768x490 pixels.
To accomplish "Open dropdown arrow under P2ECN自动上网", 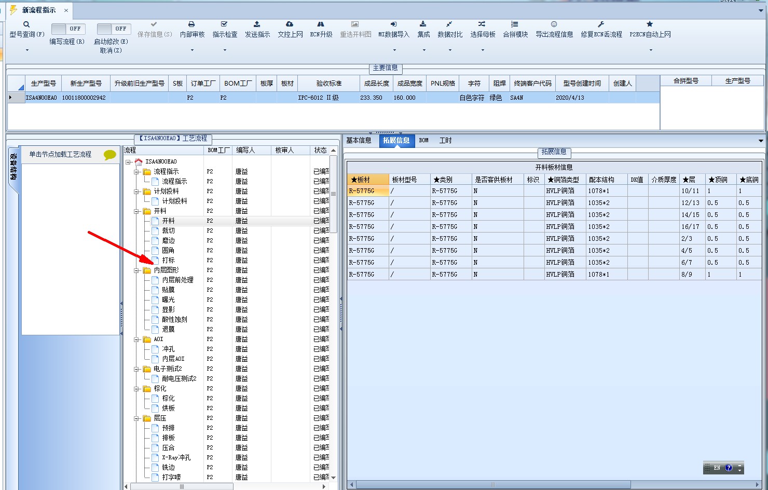I will [651, 50].
